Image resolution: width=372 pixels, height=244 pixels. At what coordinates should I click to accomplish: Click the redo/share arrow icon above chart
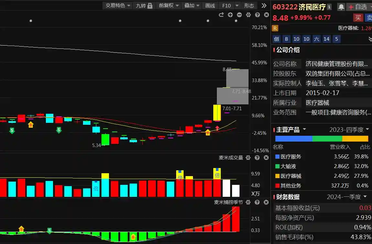[x=221, y=15]
